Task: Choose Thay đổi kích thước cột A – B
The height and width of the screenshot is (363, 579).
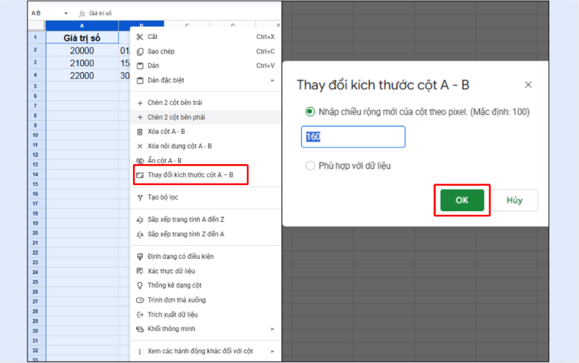Action: pyautogui.click(x=206, y=175)
